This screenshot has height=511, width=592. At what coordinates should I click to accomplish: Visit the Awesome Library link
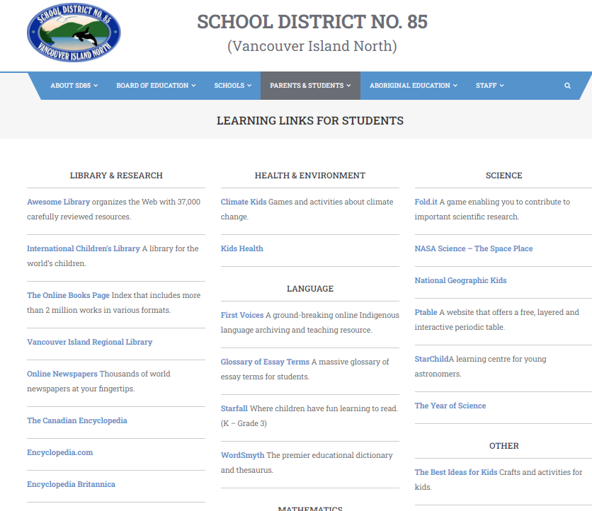pos(59,202)
